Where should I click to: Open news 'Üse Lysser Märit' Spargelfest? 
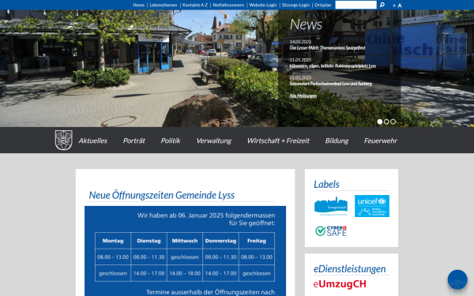[327, 47]
